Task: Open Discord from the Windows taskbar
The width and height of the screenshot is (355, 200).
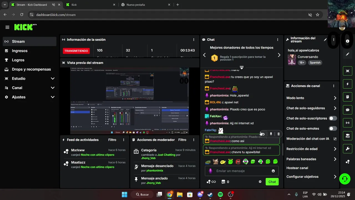Action: pyautogui.click(x=200, y=194)
